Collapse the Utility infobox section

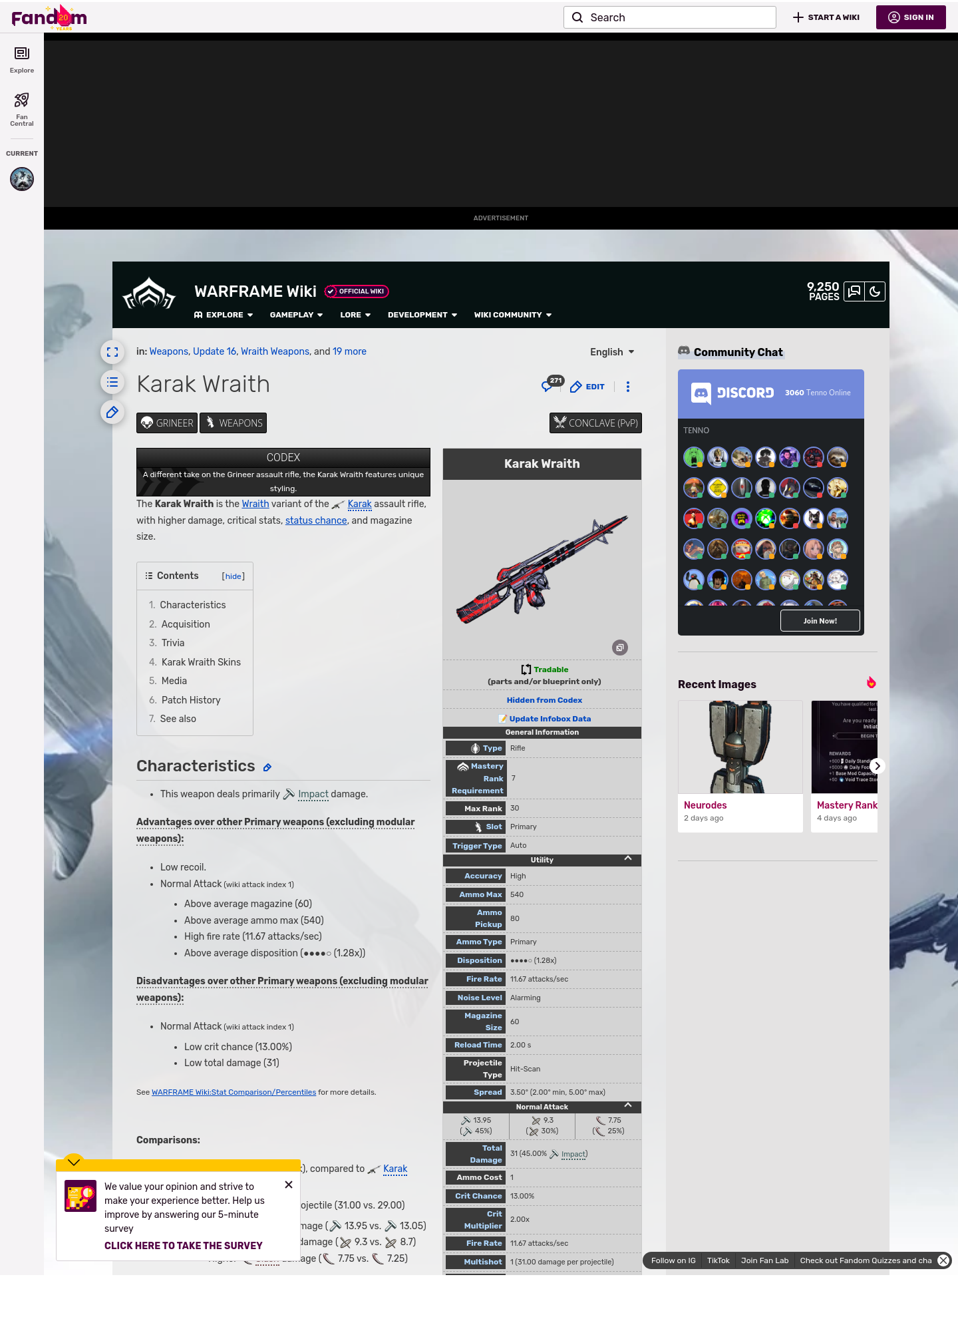[628, 858]
